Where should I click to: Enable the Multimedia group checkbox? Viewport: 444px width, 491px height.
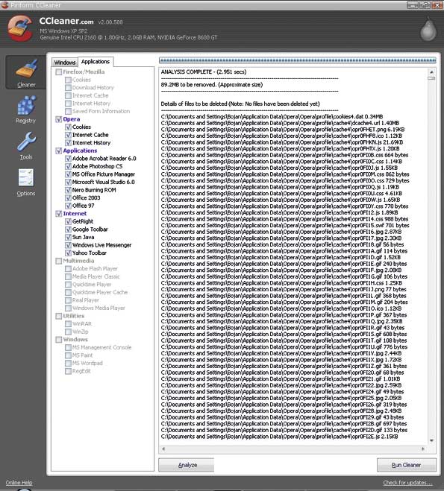click(59, 261)
